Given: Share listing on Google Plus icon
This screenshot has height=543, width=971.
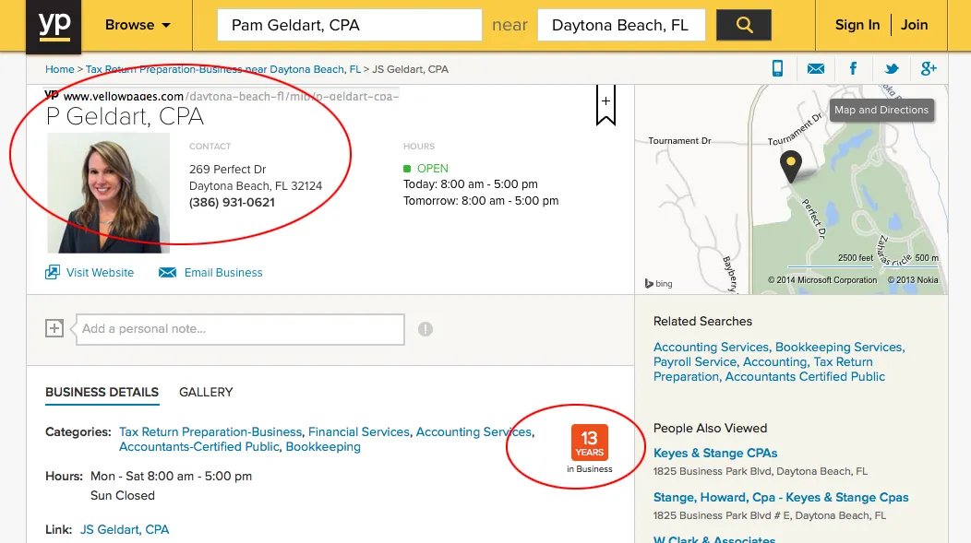Looking at the screenshot, I should click(929, 68).
